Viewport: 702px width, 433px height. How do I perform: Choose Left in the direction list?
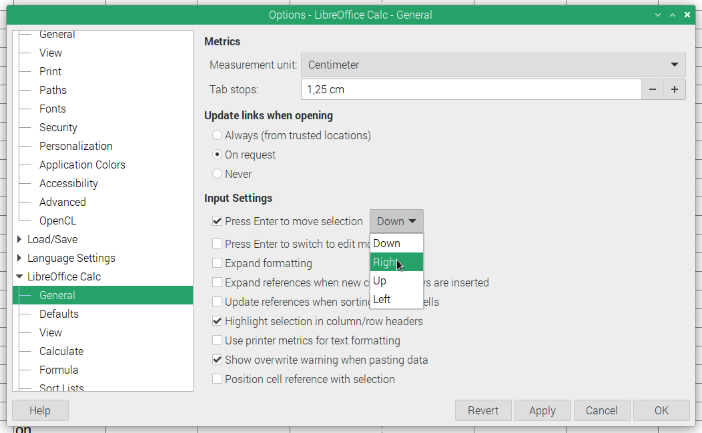tap(396, 299)
